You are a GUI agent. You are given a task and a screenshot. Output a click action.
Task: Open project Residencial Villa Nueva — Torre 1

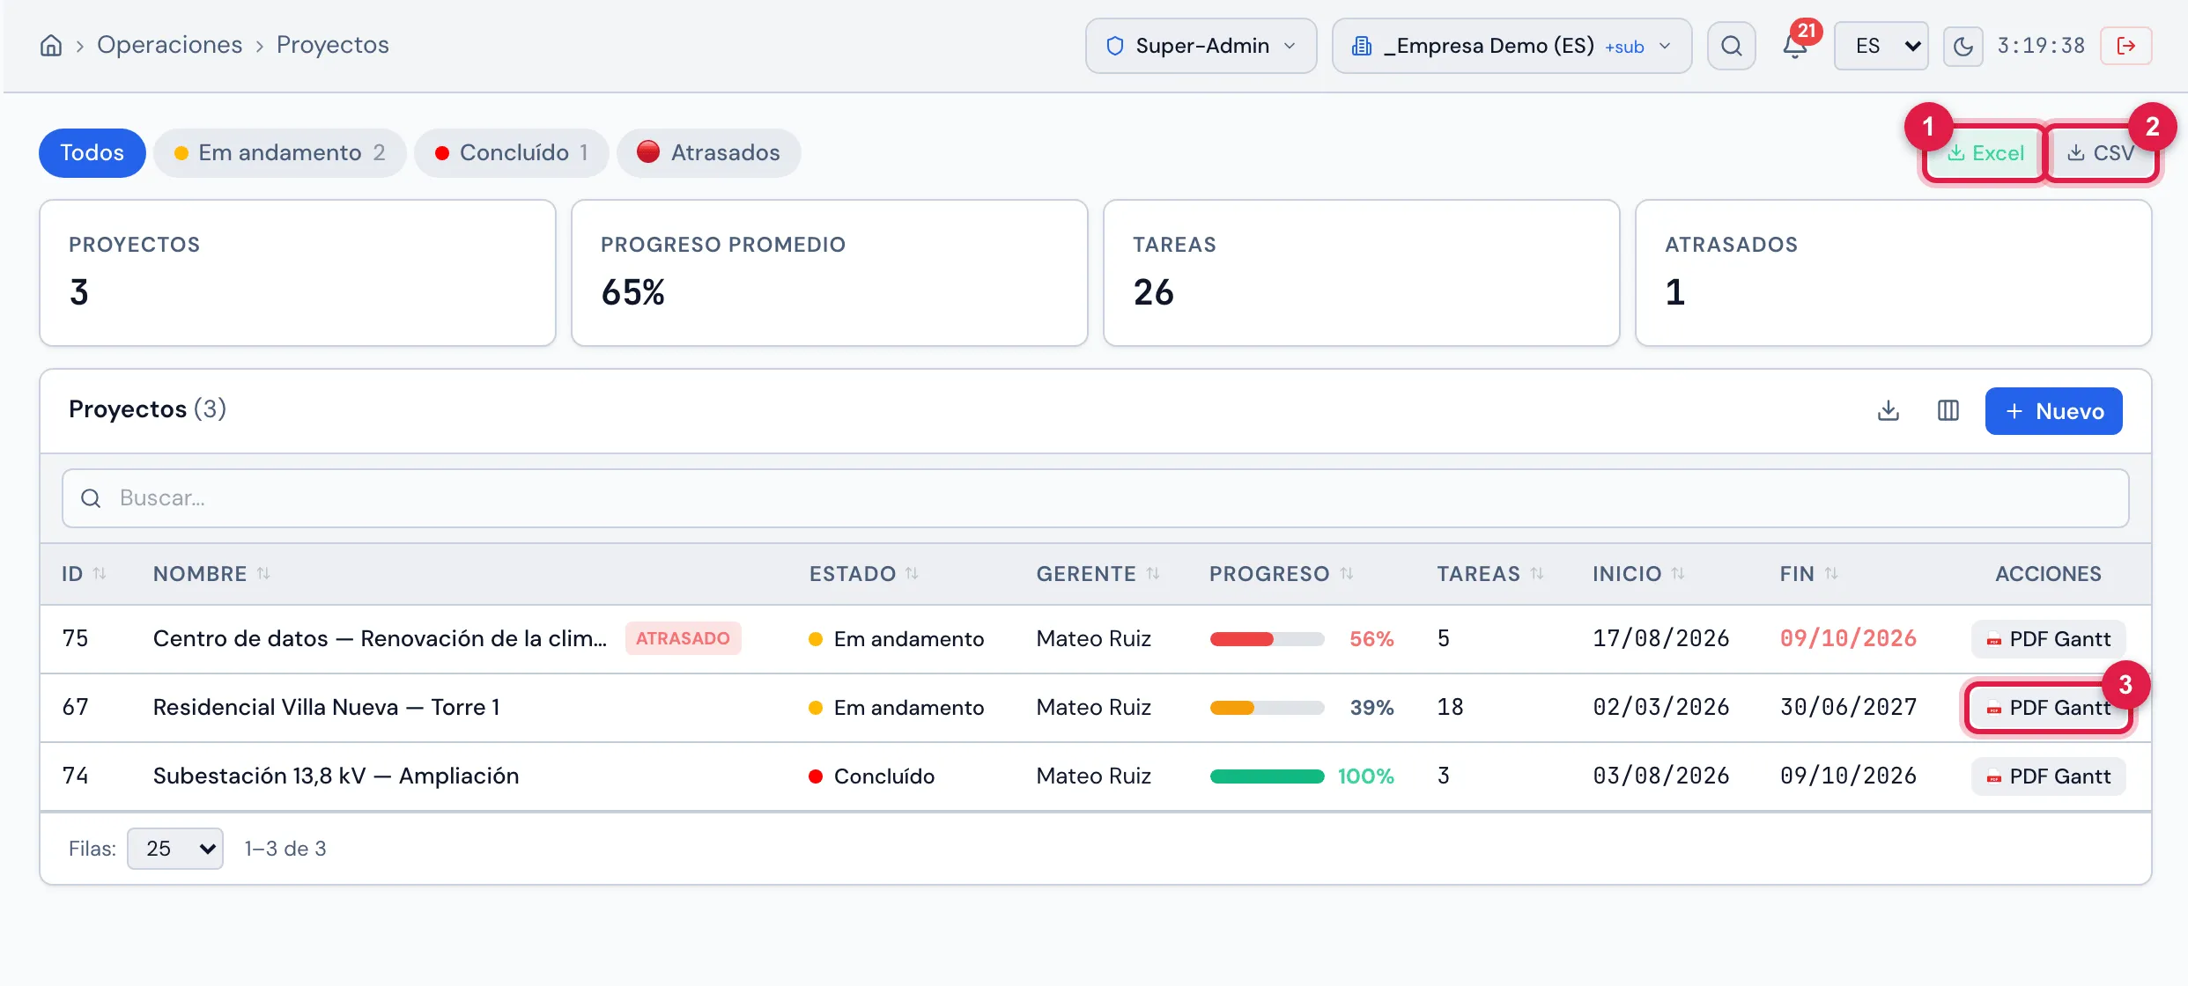coord(326,707)
